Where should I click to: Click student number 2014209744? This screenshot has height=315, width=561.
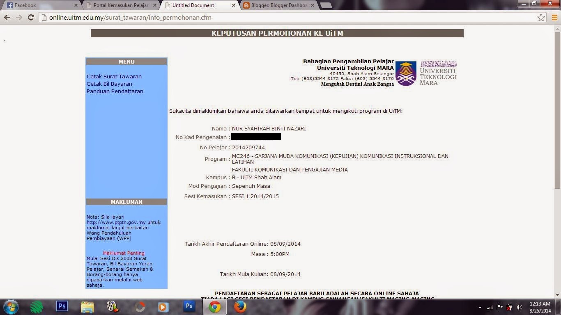click(248, 147)
